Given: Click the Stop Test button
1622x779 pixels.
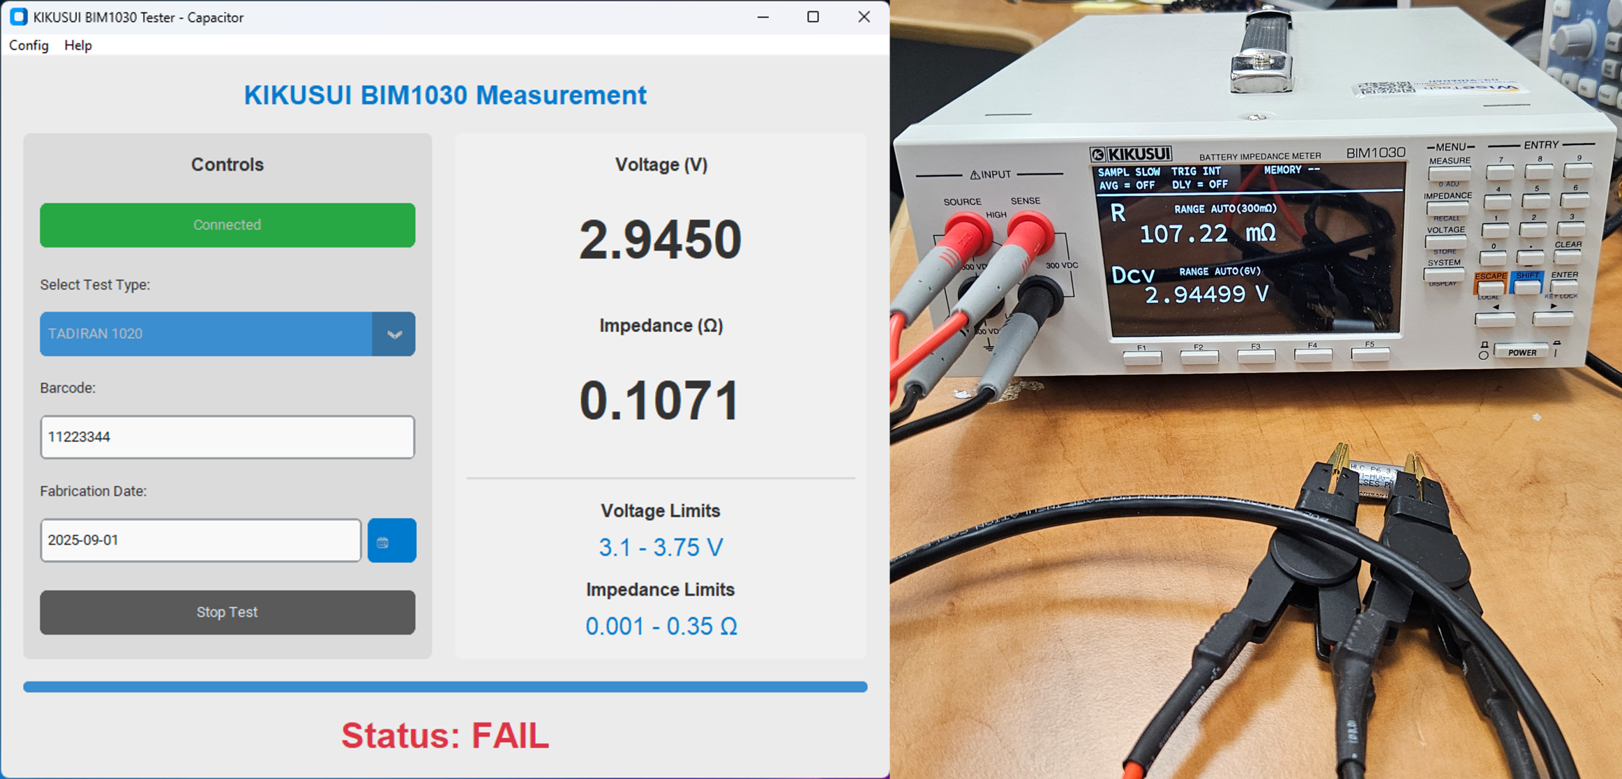Looking at the screenshot, I should pyautogui.click(x=227, y=612).
